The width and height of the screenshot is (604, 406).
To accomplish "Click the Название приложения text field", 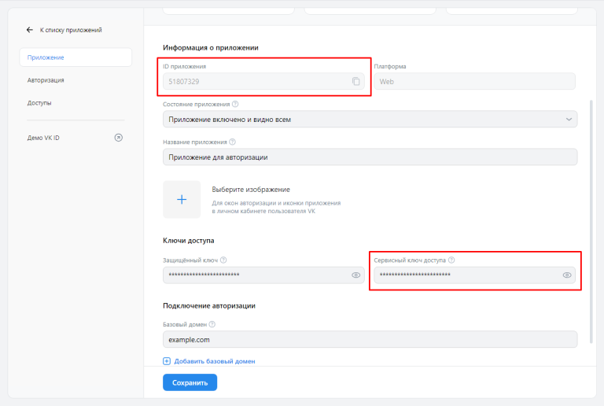I will click(x=370, y=157).
